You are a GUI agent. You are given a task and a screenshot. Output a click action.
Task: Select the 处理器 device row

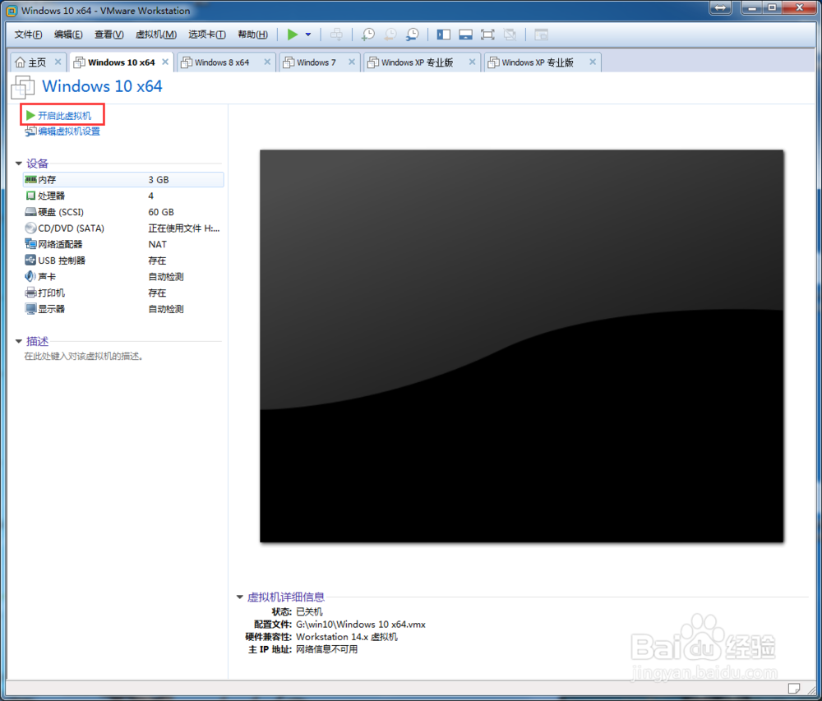[x=124, y=196]
